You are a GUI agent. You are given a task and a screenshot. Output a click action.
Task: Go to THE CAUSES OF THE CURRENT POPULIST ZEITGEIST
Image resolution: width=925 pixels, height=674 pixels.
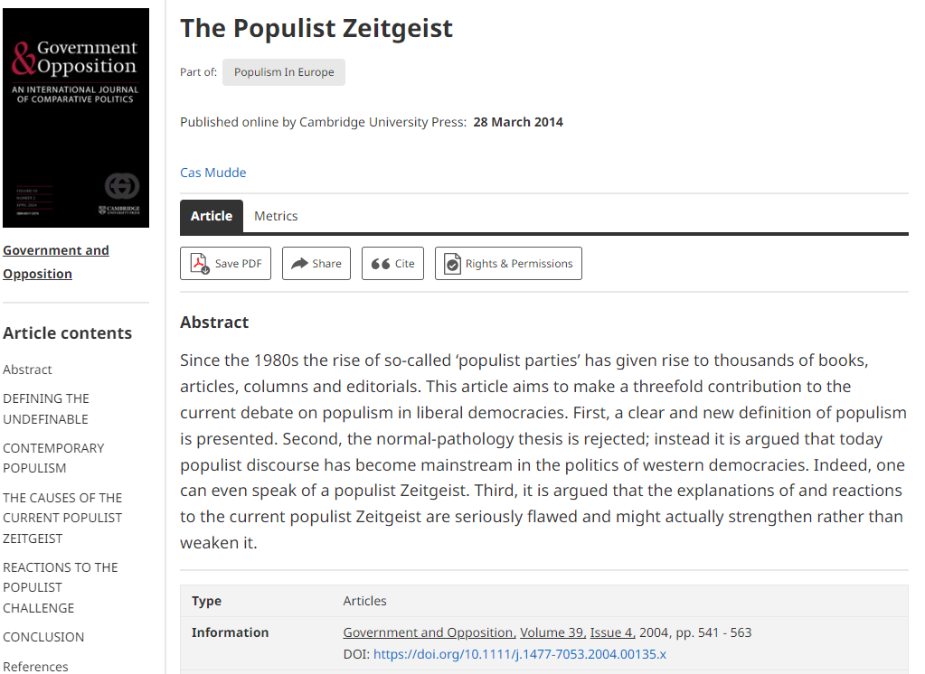[x=62, y=518]
